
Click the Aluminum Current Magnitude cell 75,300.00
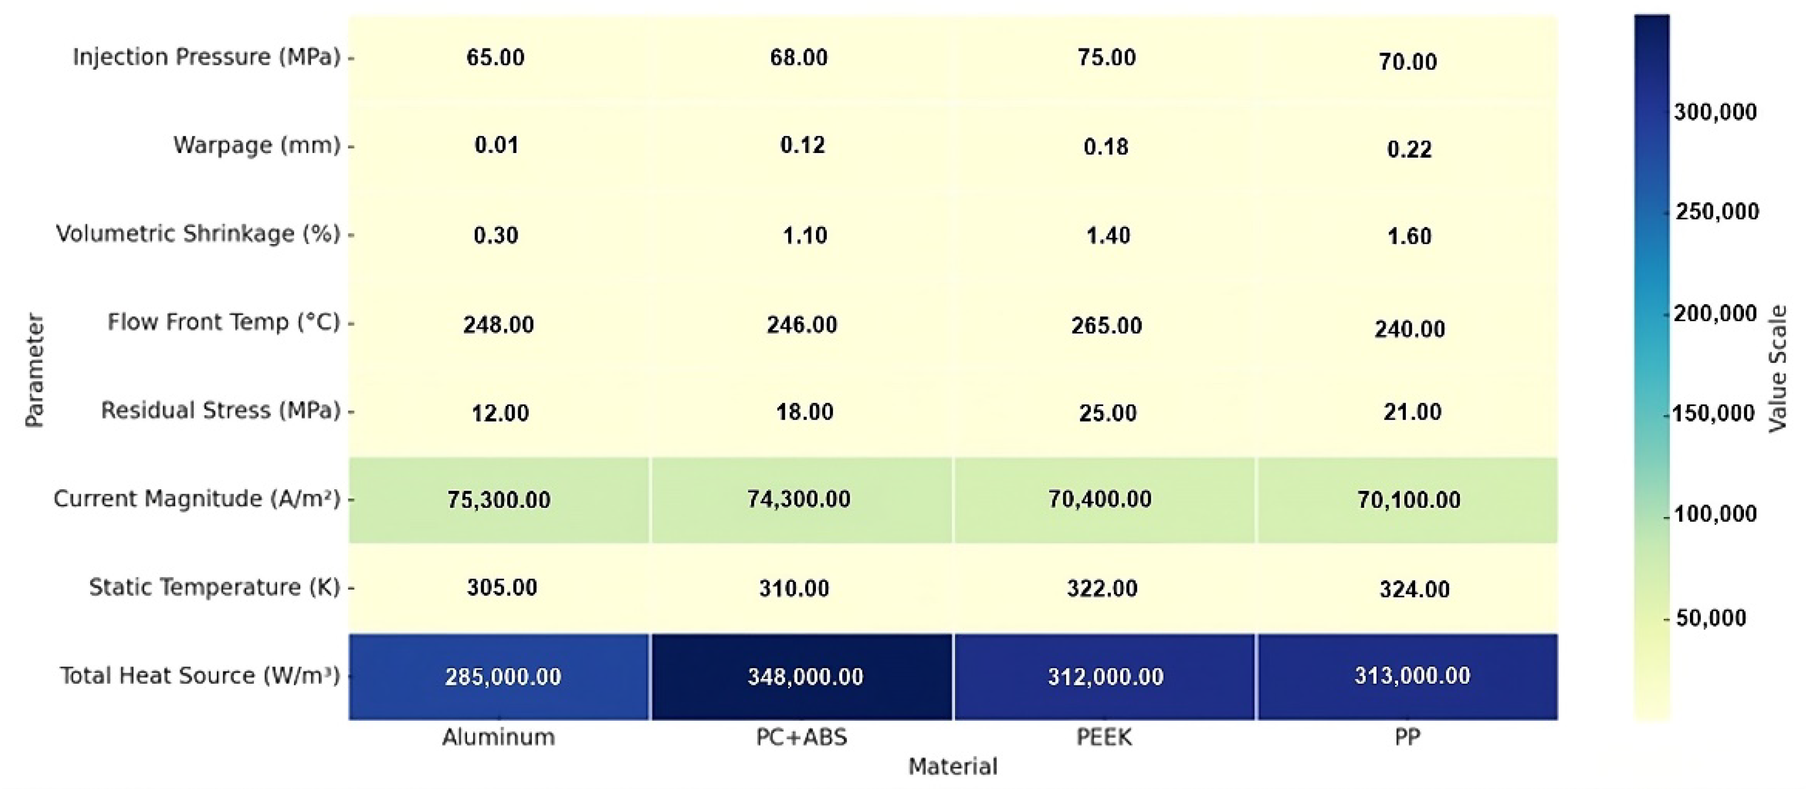pos(499,500)
